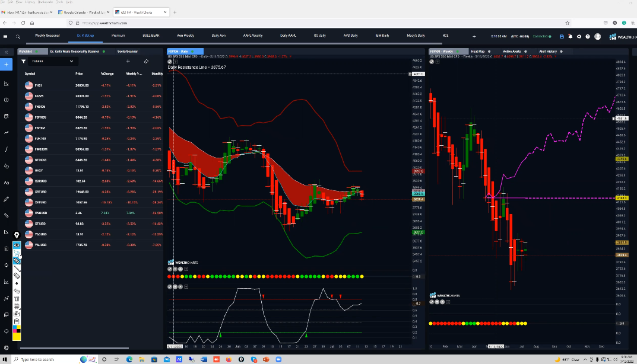Select the eraser in annotation toolbar
The image size is (637, 364).
(x=17, y=276)
